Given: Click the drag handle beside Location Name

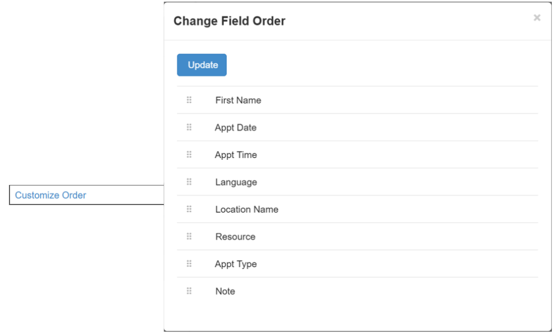Looking at the screenshot, I should pyautogui.click(x=189, y=210).
